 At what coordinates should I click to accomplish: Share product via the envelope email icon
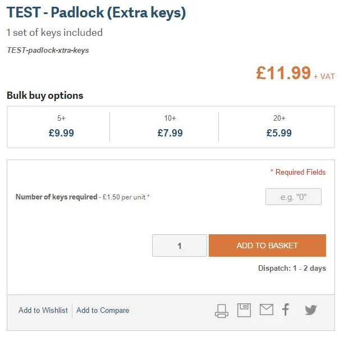pyautogui.click(x=266, y=310)
